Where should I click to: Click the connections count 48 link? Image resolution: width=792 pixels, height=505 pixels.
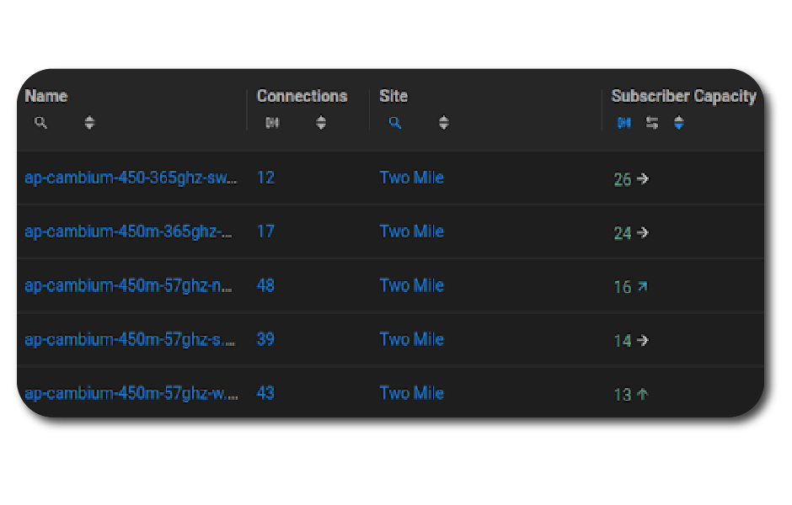coord(265,285)
